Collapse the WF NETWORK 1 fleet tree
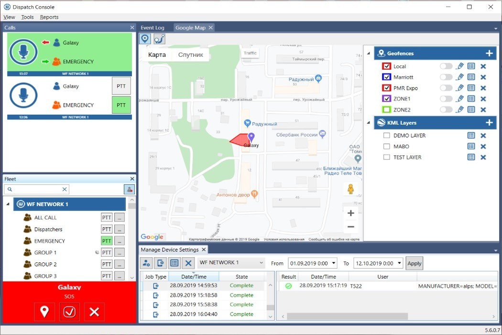Viewport: 502px width, 335px height. 8,204
